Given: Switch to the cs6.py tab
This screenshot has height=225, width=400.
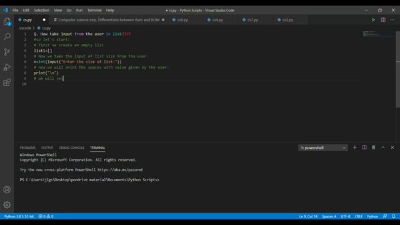Looking at the screenshot, I should pos(182,19).
